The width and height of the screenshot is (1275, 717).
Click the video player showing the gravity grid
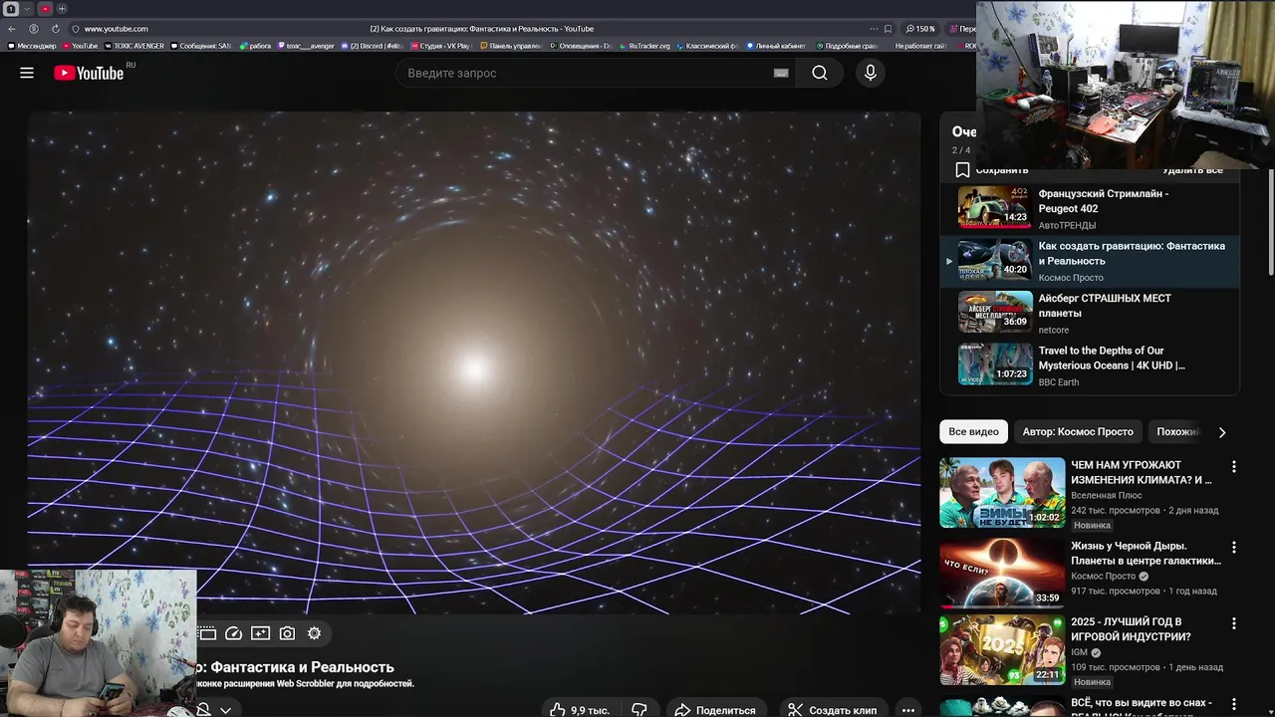474,362
